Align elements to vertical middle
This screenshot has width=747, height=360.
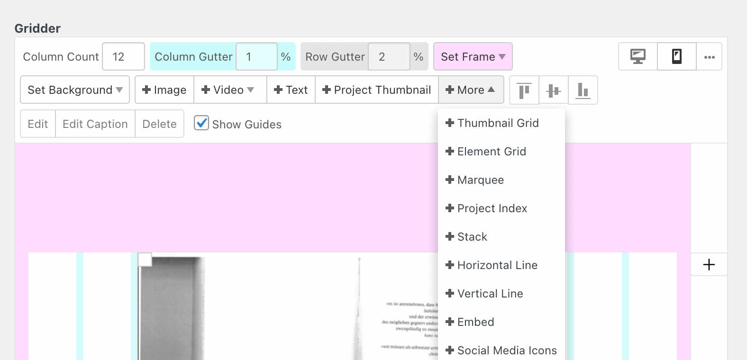pyautogui.click(x=553, y=90)
